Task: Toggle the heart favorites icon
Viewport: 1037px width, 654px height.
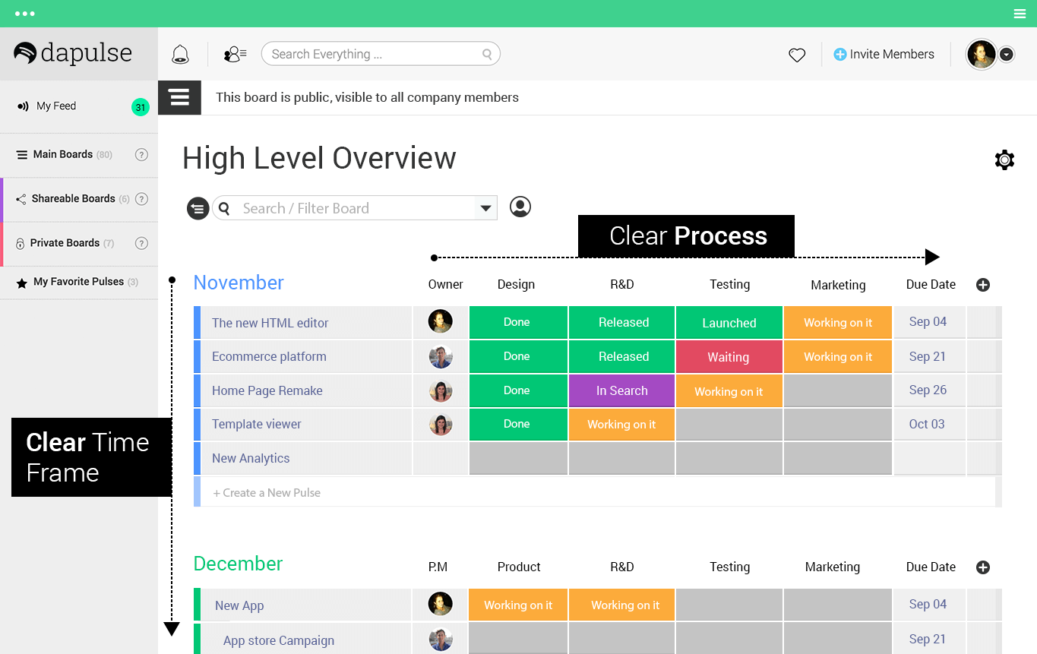Action: (x=796, y=54)
